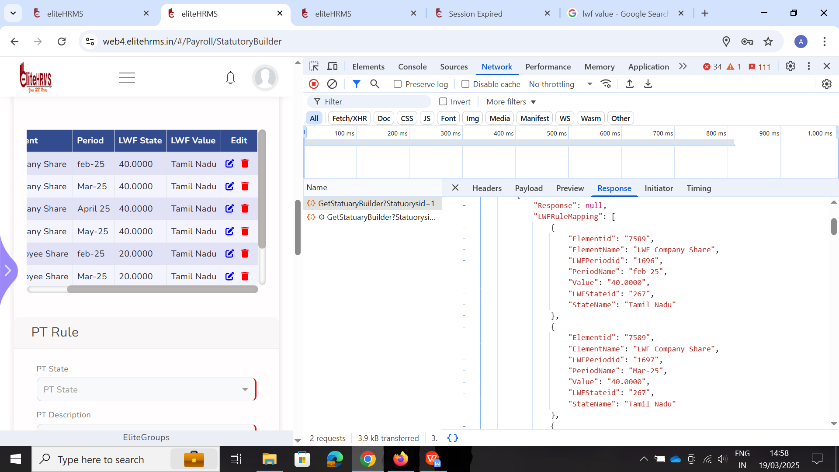Click the edit icon for the feb-25 40.0000 row
Image resolution: width=839 pixels, height=472 pixels.
coord(229,164)
